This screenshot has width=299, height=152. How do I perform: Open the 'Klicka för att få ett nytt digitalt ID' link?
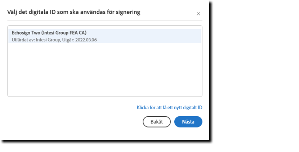pyautogui.click(x=169, y=107)
